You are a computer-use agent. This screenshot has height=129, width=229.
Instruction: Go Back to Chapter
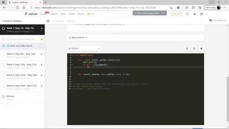(x=12, y=21)
